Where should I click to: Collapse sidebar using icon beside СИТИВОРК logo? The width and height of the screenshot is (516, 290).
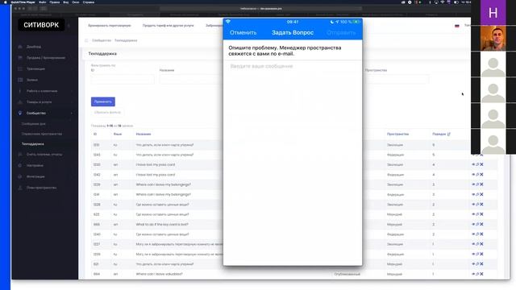69,25
